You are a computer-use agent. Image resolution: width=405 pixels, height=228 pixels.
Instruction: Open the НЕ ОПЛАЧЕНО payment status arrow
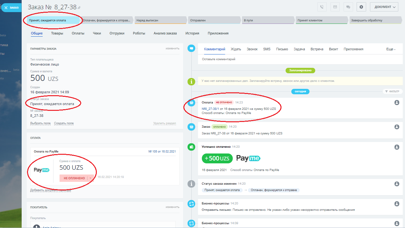90,178
